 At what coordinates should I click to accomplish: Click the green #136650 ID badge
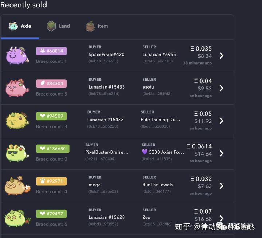click(x=53, y=149)
